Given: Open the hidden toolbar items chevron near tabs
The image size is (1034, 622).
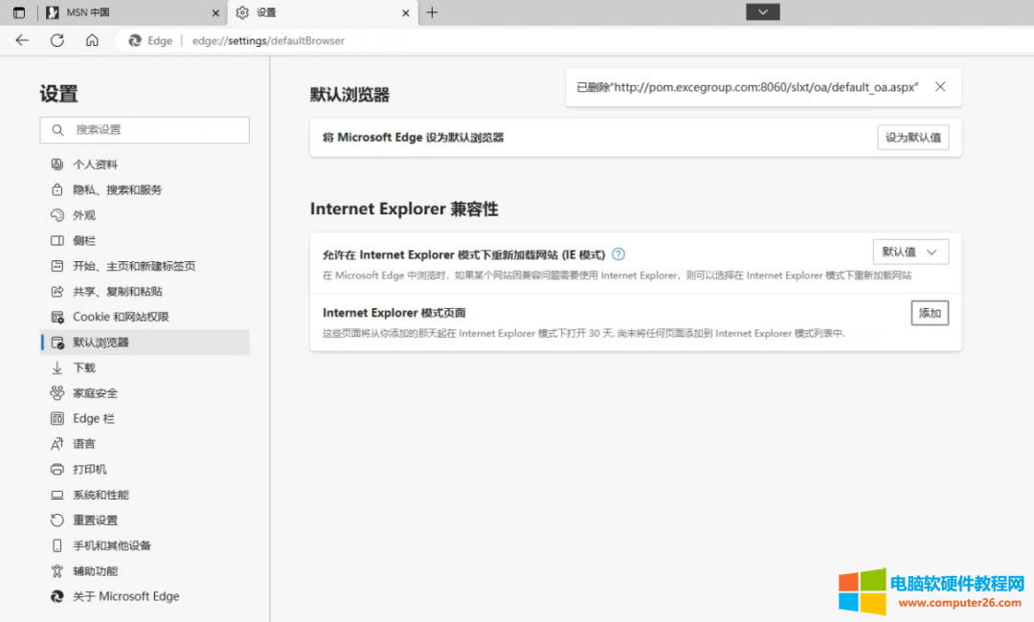Looking at the screenshot, I should pos(762,11).
